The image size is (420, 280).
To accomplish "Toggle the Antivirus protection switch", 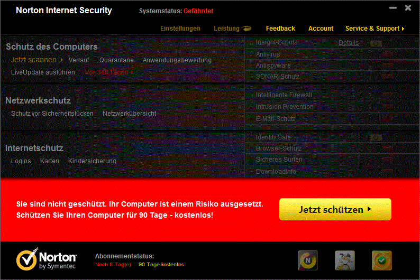I will click(388, 54).
